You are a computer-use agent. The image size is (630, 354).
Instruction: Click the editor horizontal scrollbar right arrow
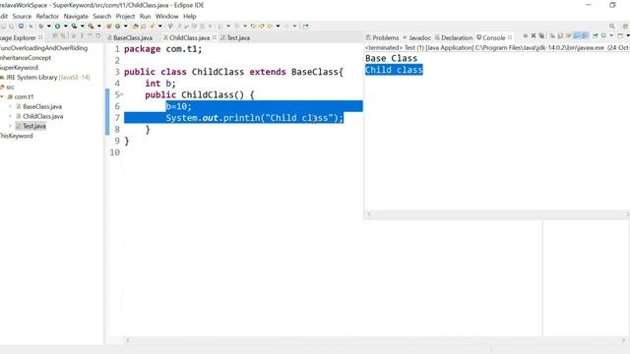tap(623, 340)
